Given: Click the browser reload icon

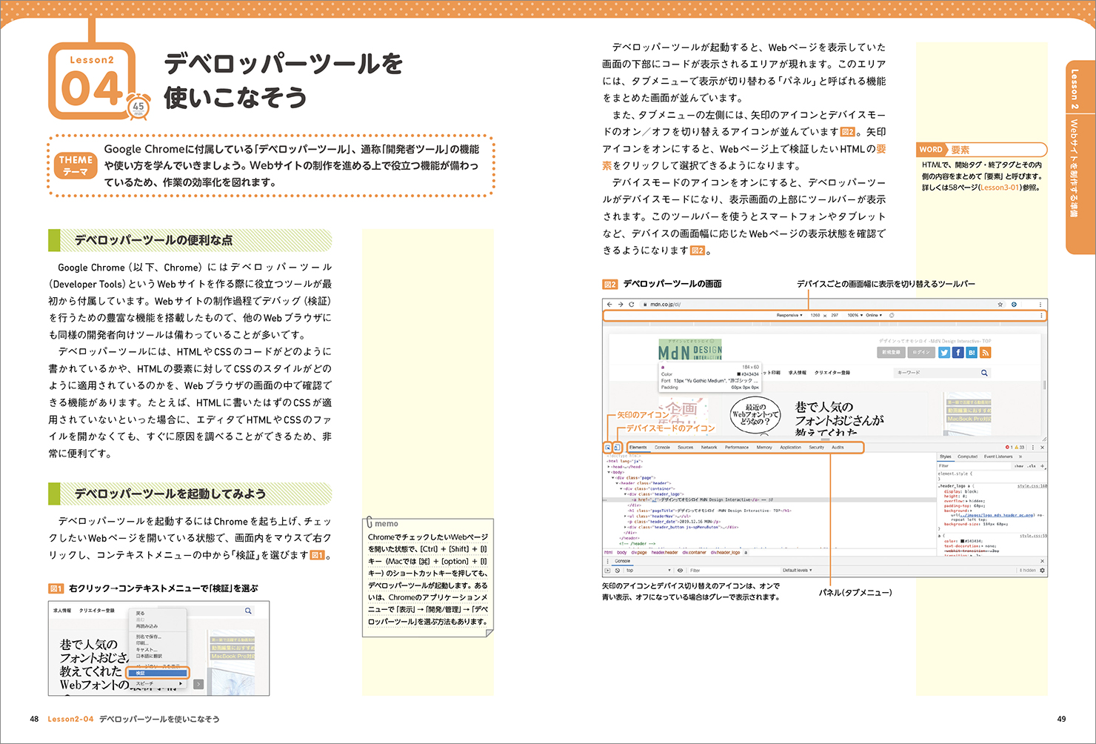Looking at the screenshot, I should 632,305.
